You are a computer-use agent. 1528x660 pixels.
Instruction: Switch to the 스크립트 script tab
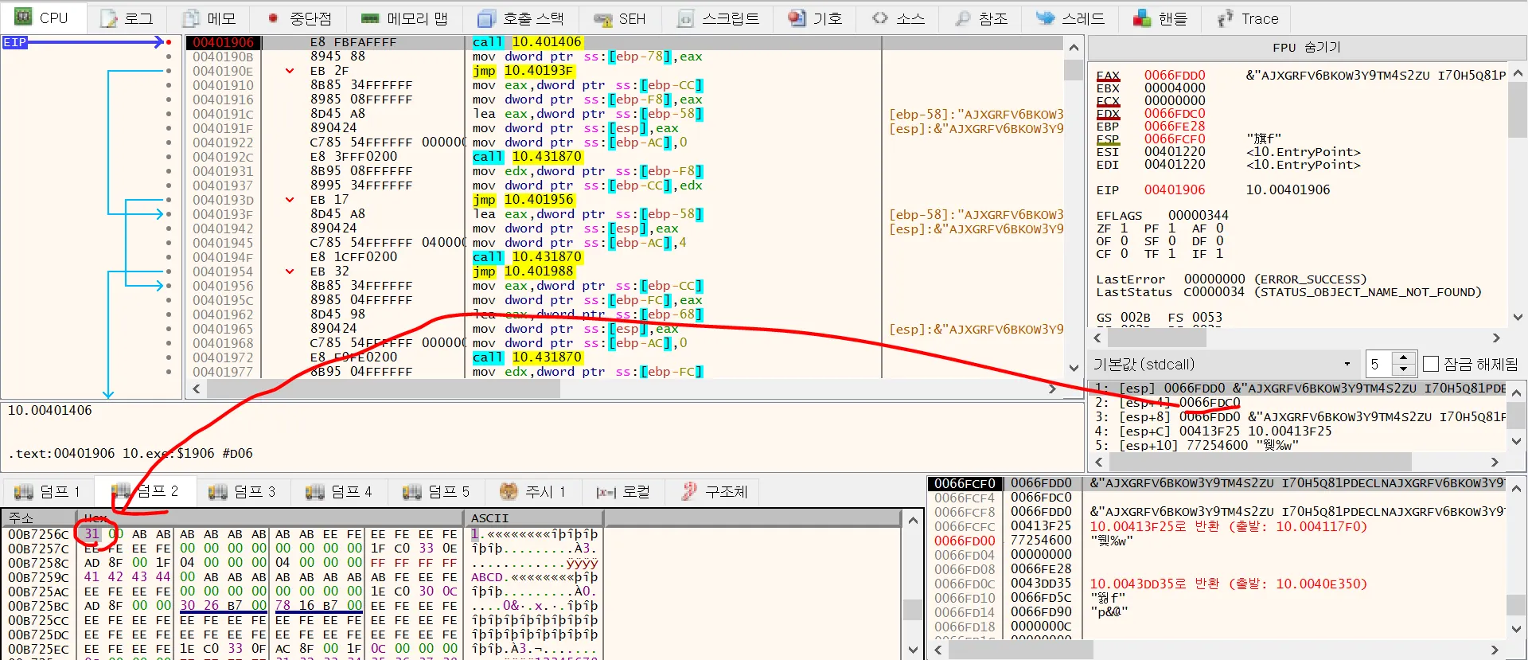pos(719,18)
